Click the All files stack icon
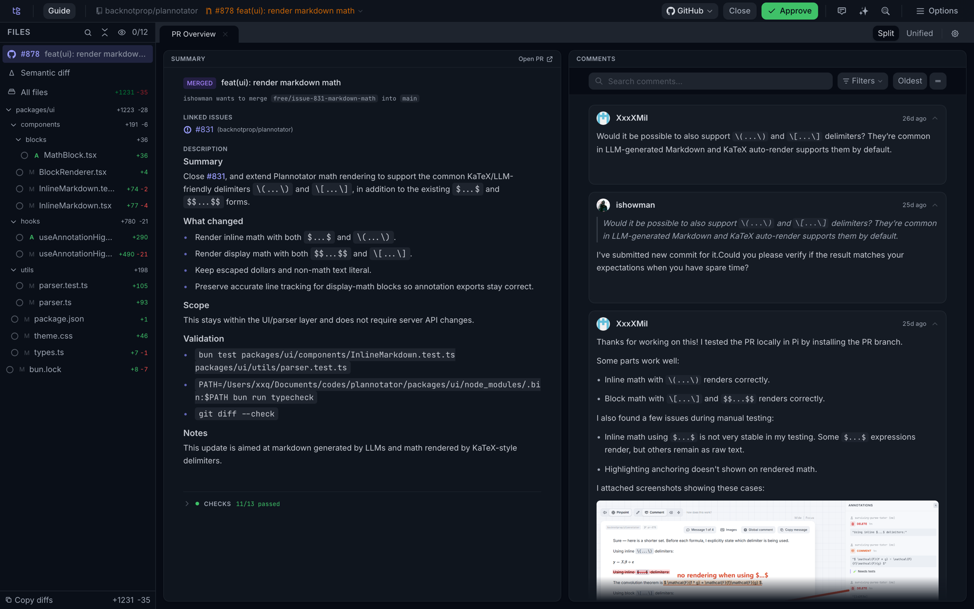This screenshot has width=974, height=609. pos(12,92)
